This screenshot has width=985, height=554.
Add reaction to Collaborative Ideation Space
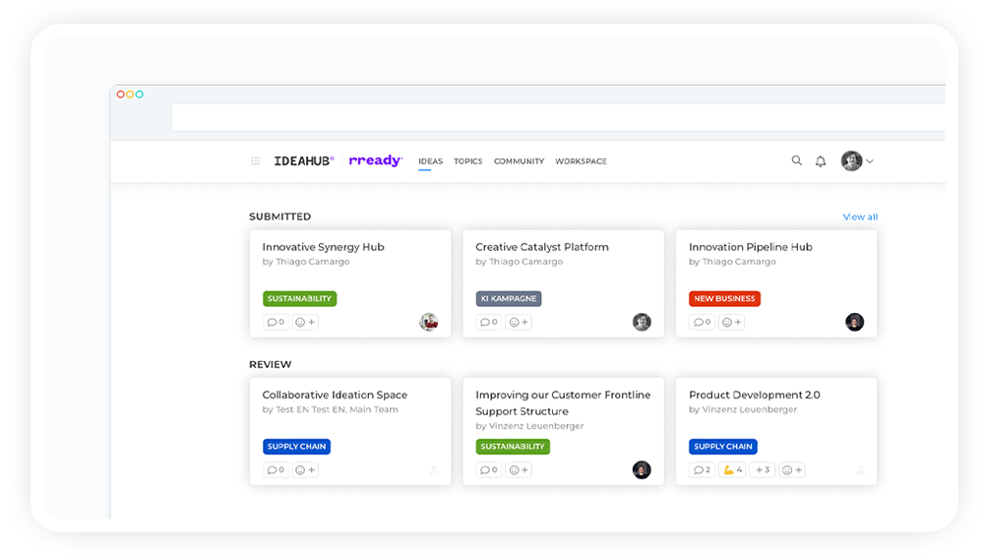(305, 469)
